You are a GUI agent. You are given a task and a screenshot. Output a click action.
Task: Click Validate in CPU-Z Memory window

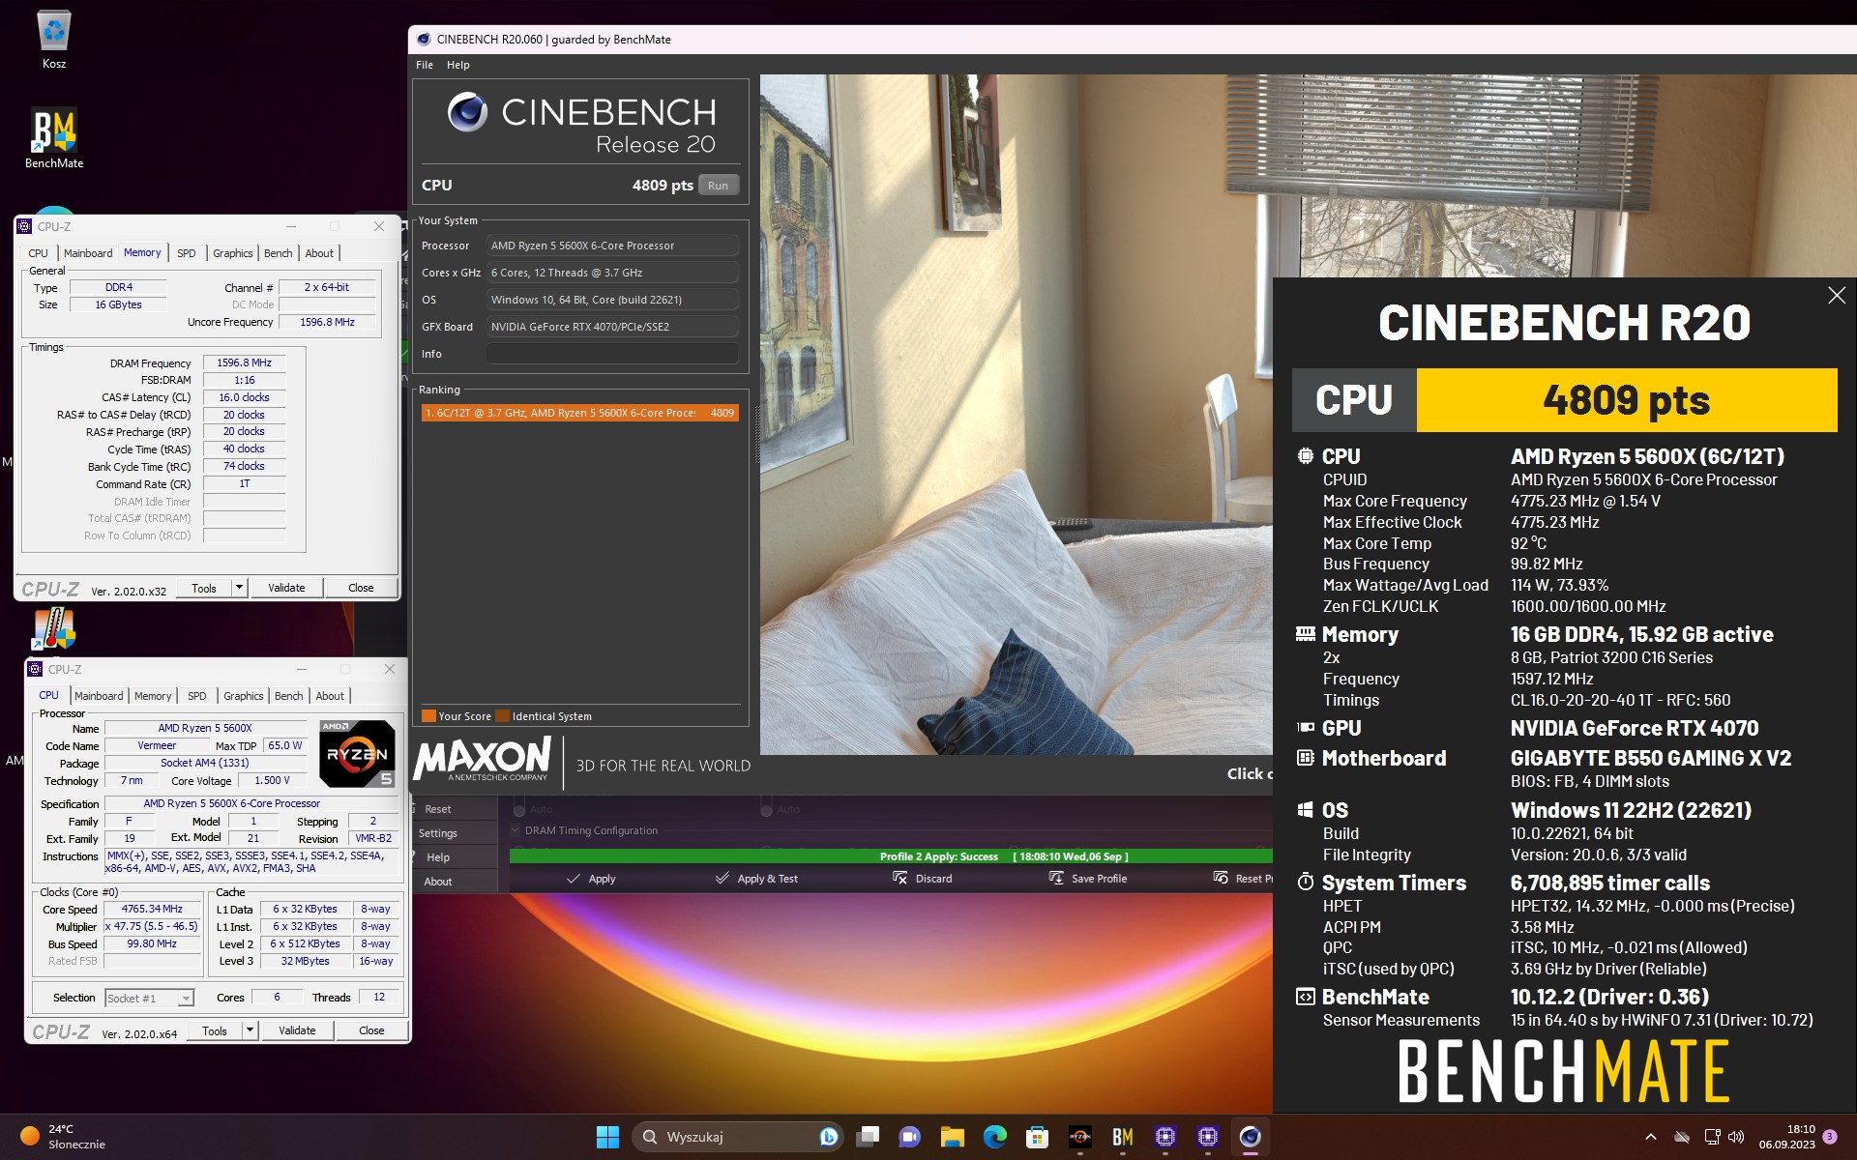tap(286, 588)
